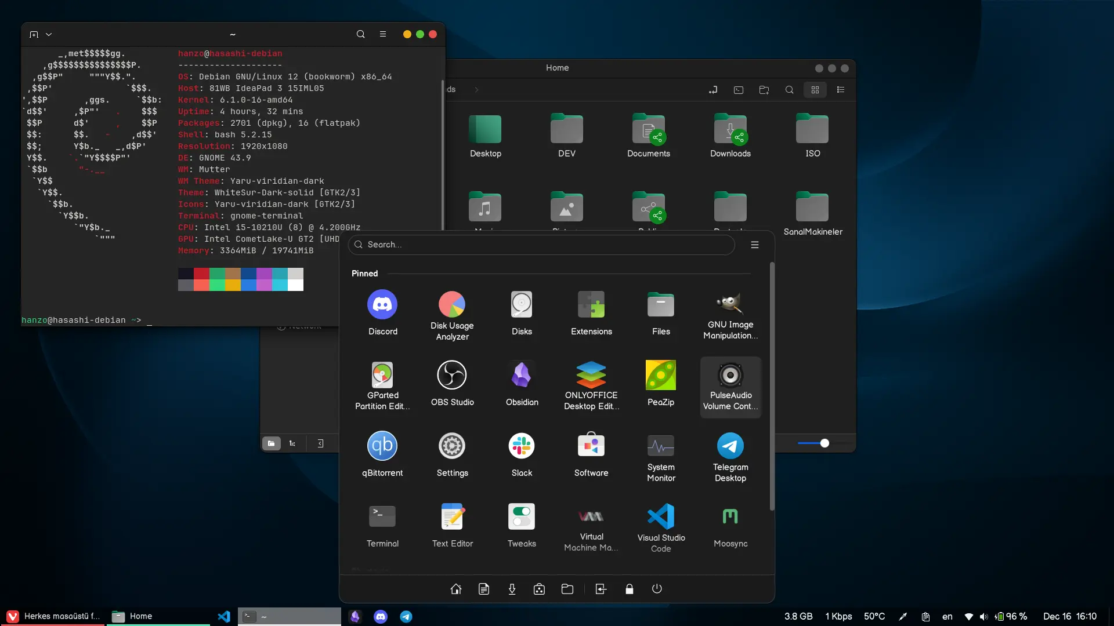
Task: Select the Documents folder in Home window
Action: (x=649, y=136)
